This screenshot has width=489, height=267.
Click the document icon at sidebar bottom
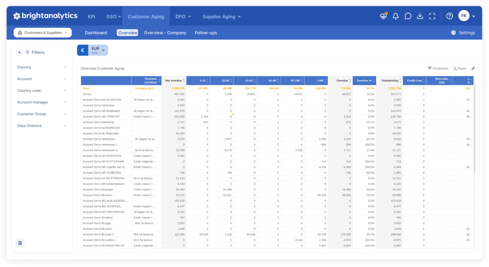20,243
